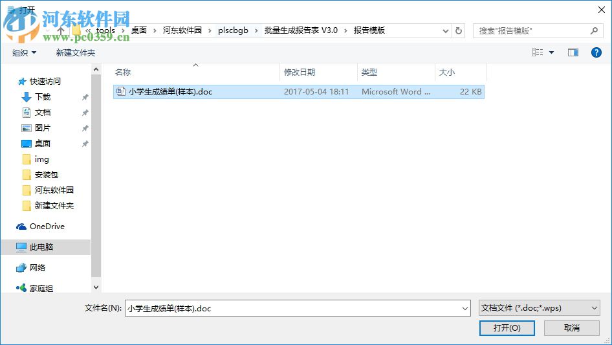Viewport: 612px width, 345px height.
Task: Open 河东软件园 folder in sidebar
Action: click(x=54, y=190)
